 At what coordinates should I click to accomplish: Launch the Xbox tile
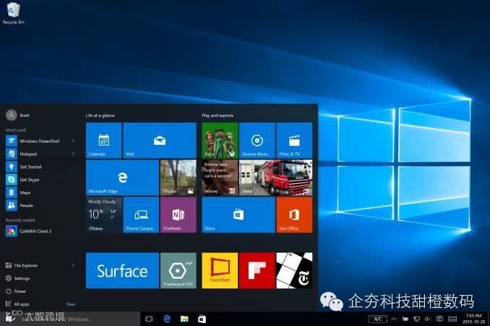coord(220,141)
